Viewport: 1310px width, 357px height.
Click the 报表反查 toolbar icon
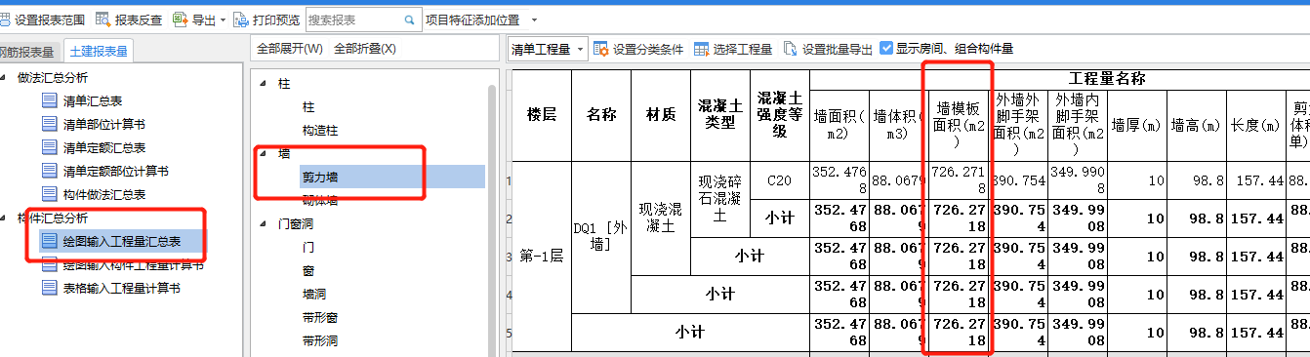point(103,20)
